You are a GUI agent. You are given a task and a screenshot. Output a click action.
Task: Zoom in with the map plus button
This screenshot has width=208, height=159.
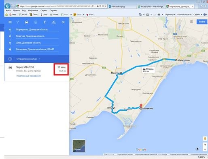(205, 145)
